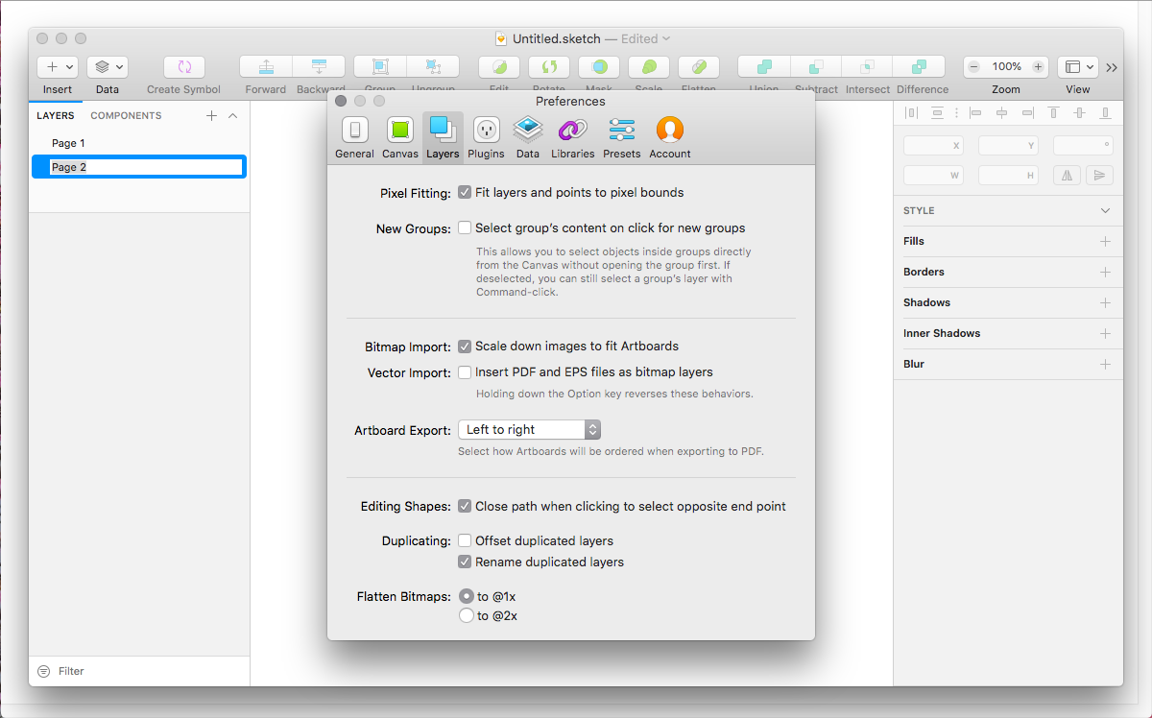Image resolution: width=1152 pixels, height=718 pixels.
Task: Click the Rotate toolbar icon
Action: 549,67
